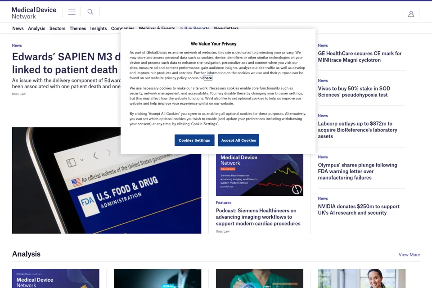This screenshot has width=432, height=288.
Task: Open the Olympus shares plunge article
Action: tap(357, 171)
